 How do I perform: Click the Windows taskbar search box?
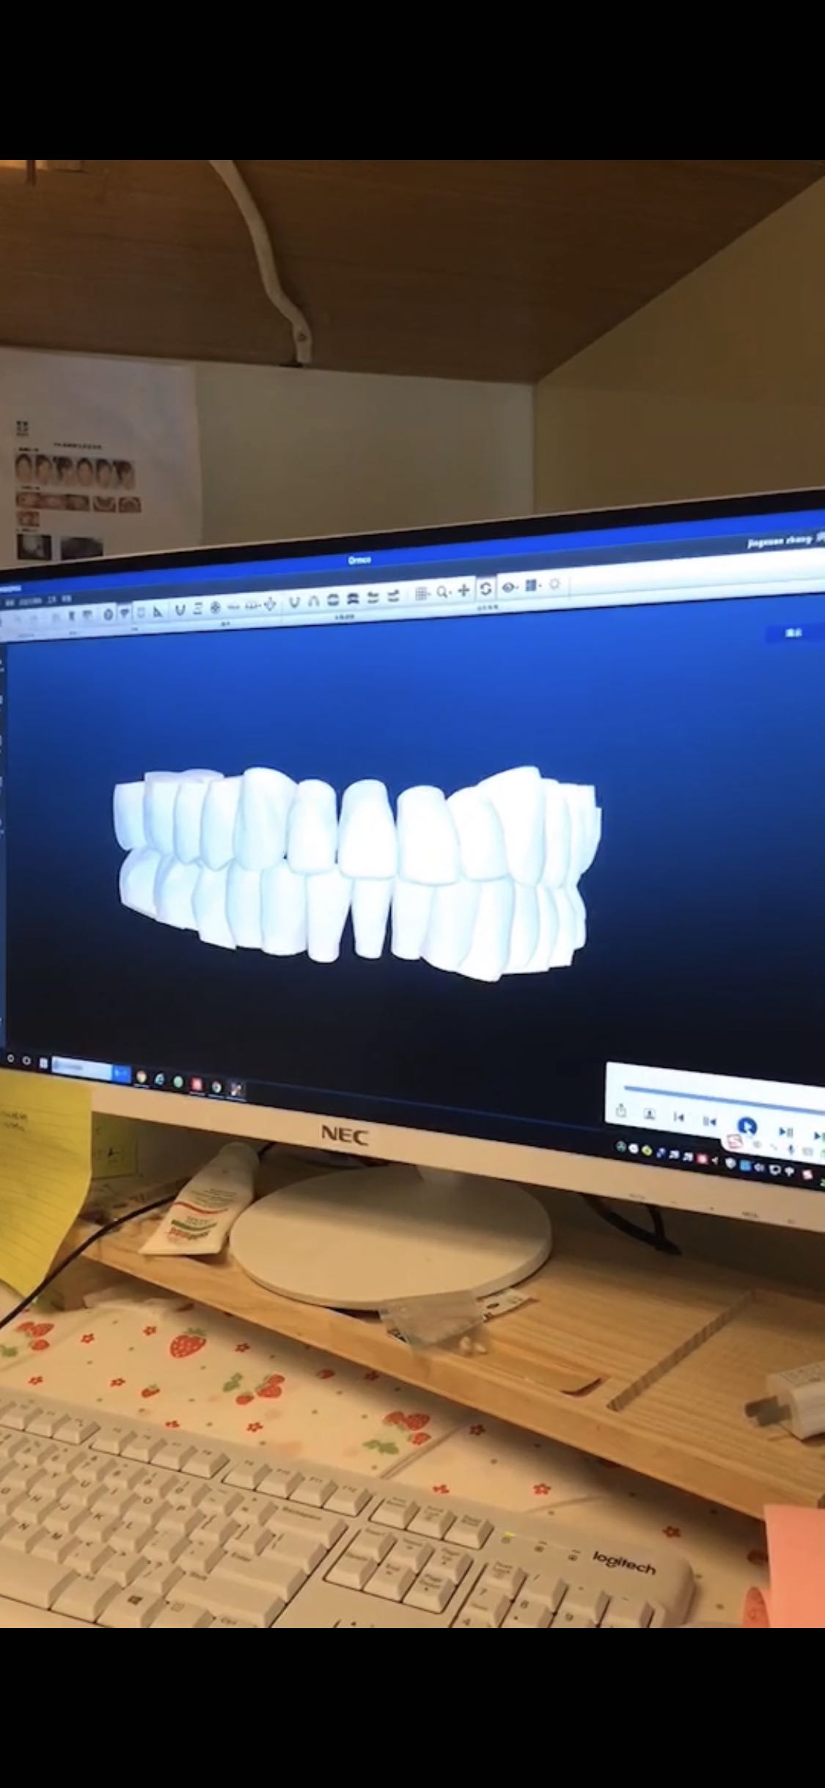(81, 1067)
